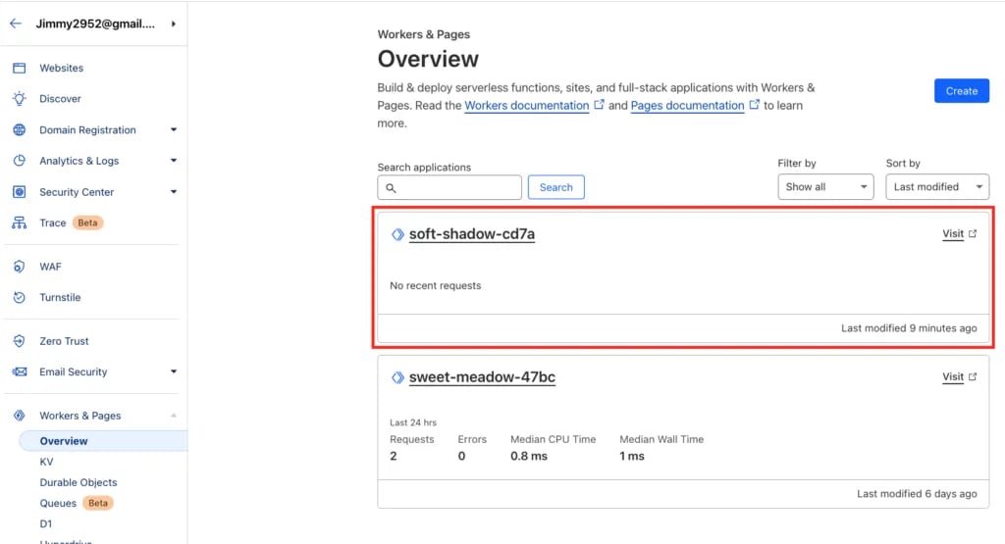Click the 'Last 24 hrs' label

413,422
